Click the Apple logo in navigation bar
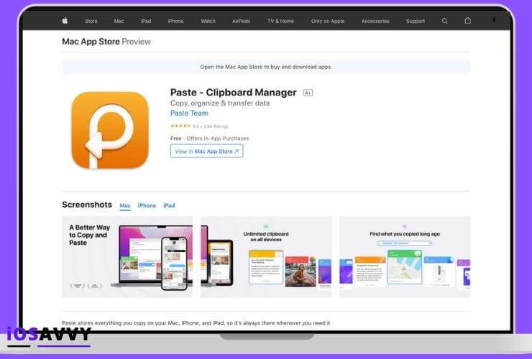 pos(65,21)
